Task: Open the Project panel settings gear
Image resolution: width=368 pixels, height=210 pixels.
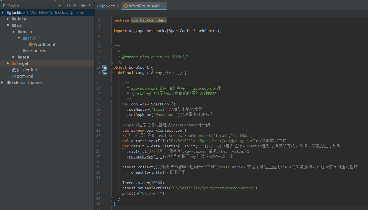Action: pos(83,6)
